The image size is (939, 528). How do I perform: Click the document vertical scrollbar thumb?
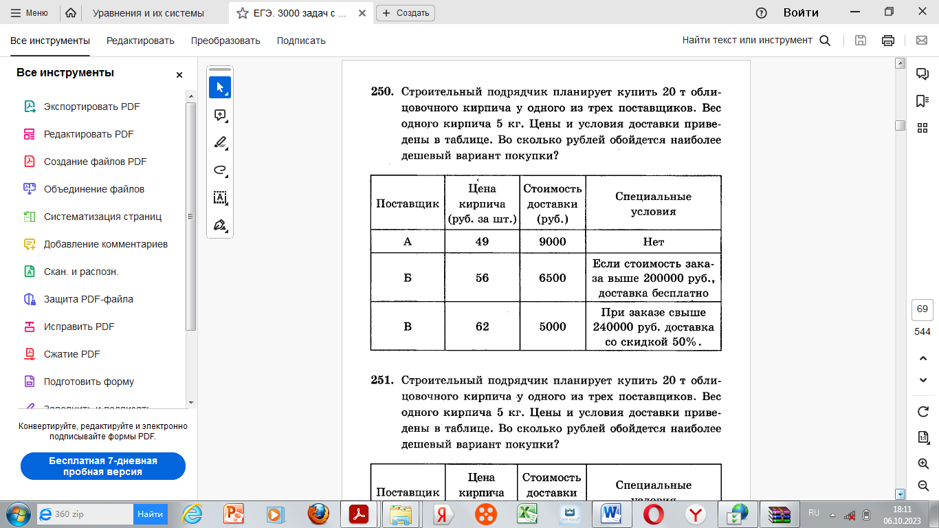[900, 125]
